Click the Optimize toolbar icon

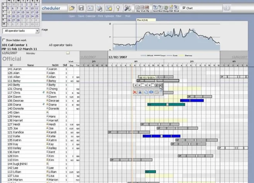109,8
